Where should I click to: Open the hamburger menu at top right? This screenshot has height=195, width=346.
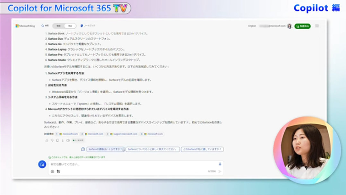pos(317,26)
